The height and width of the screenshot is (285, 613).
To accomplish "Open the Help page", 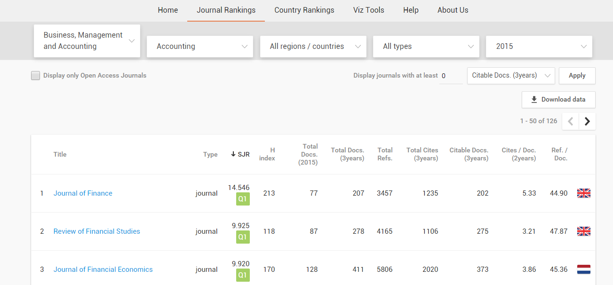I will pos(411,10).
